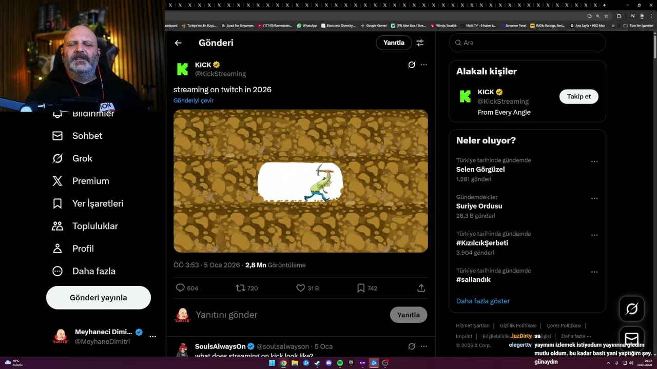Click the Yanıtla button in the header
Image resolution: width=657 pixels, height=369 pixels.
(x=394, y=43)
